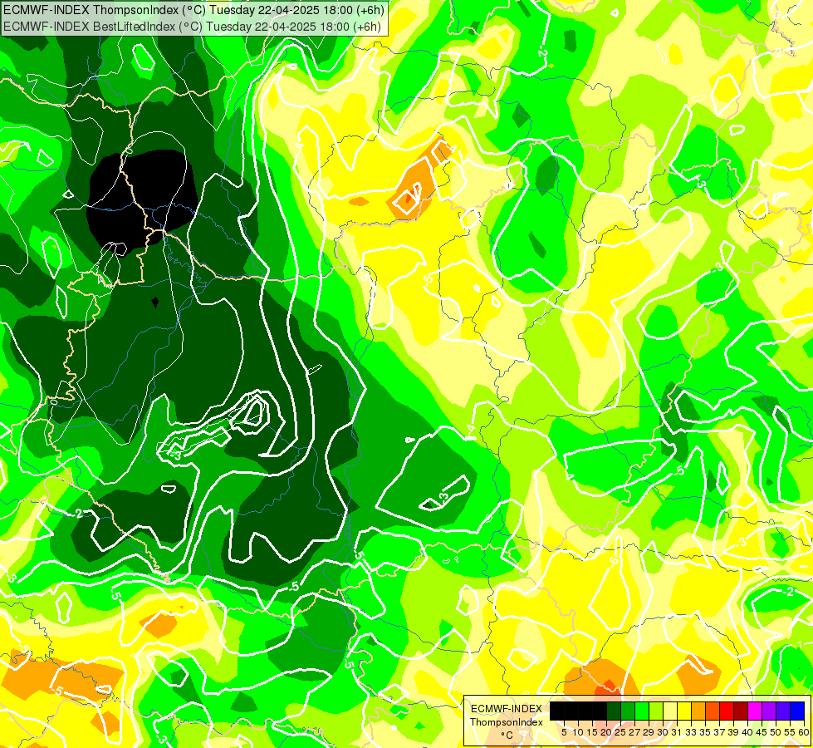Click the legend's '°C' unit label
This screenshot has height=748, width=813.
[507, 735]
